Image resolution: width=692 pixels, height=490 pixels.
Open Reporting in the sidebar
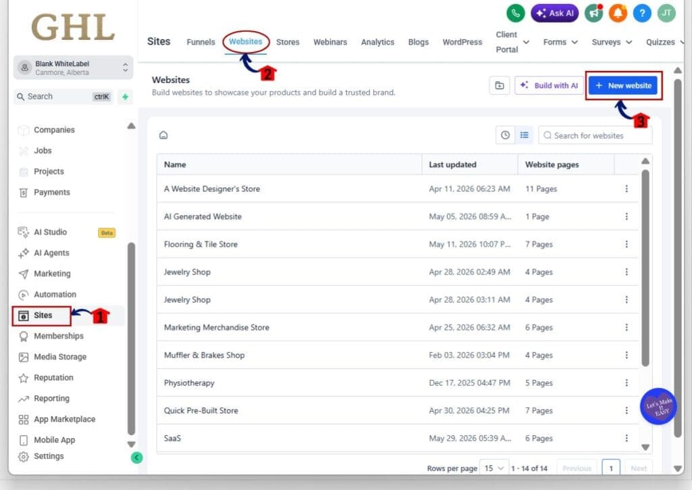[51, 398]
